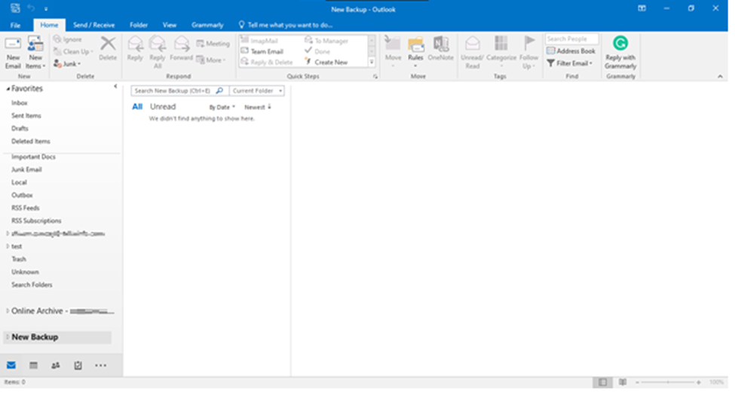
Task: Open the Categorize color menu
Action: (x=501, y=51)
